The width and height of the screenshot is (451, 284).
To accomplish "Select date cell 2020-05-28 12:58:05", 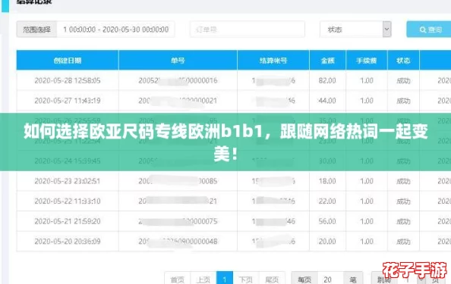I will pyautogui.click(x=68, y=80).
